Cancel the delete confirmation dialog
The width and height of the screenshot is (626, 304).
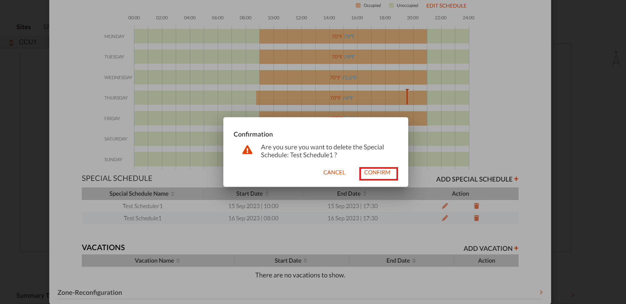pyautogui.click(x=334, y=173)
